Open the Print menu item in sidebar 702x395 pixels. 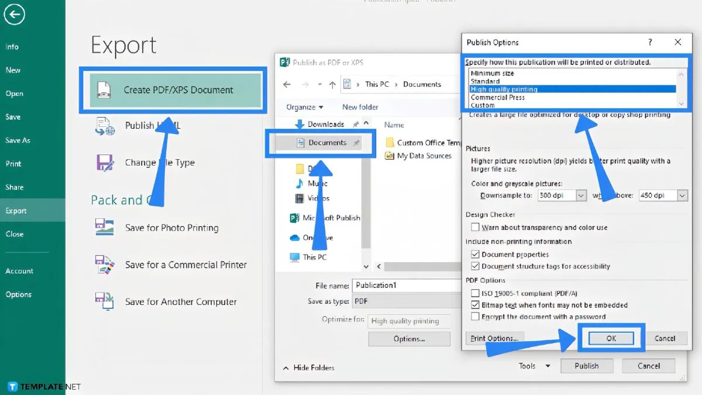(13, 164)
